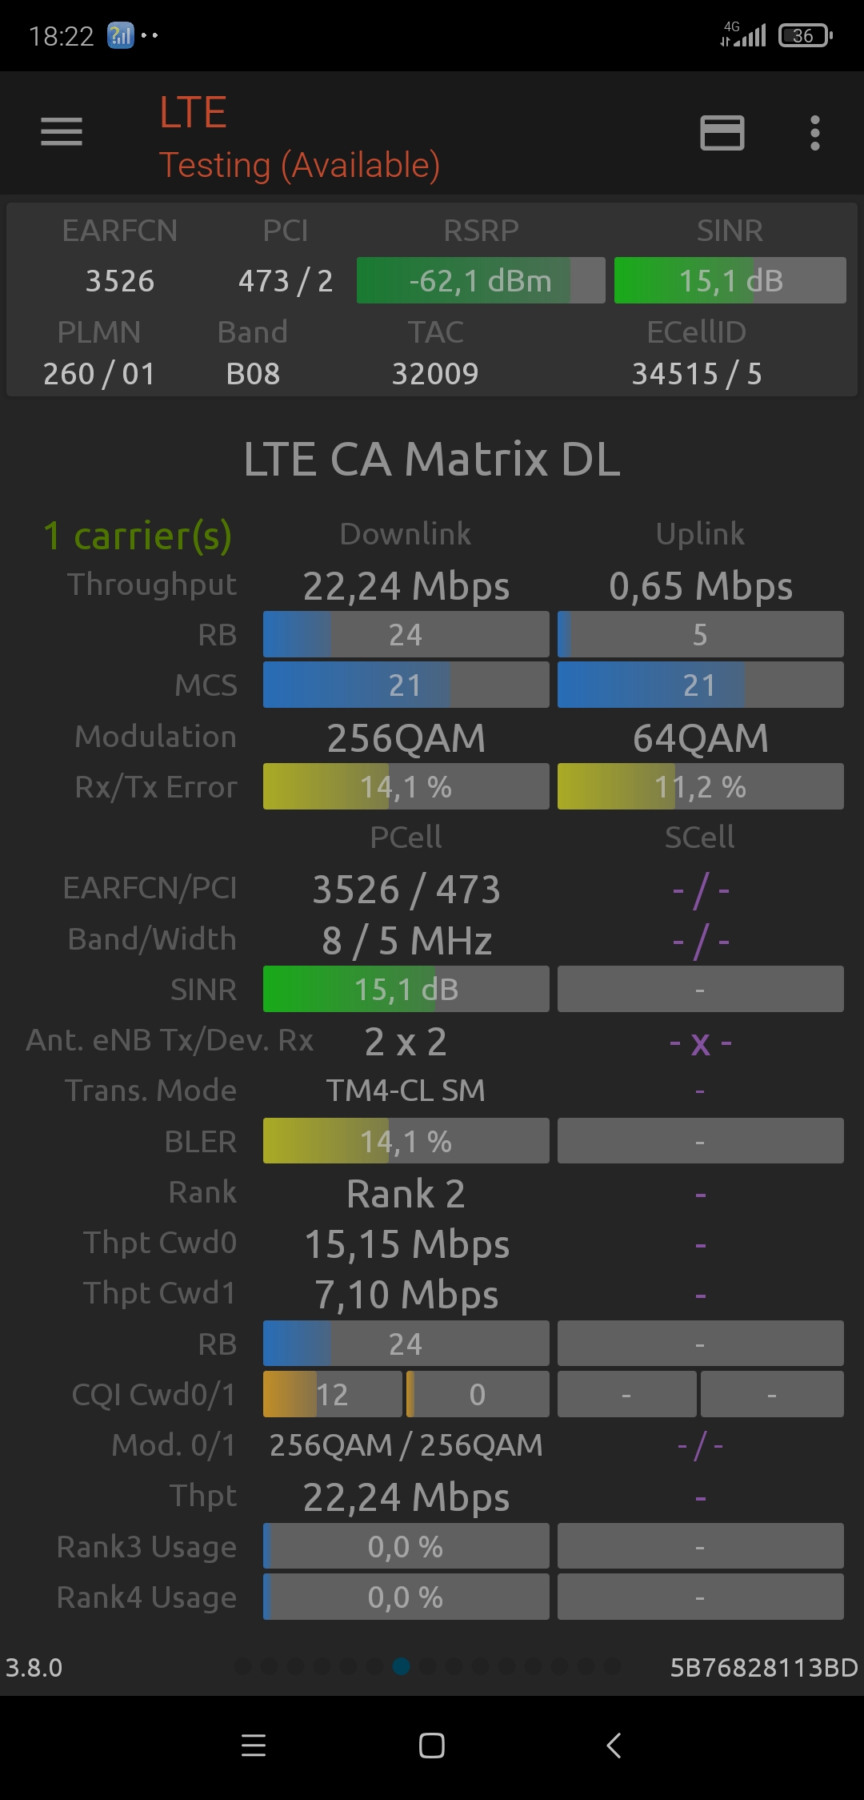
Task: Tap the CQI Cwd0 value 12 bar
Action: [332, 1394]
